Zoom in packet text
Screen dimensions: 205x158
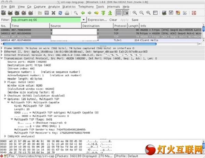135,13
